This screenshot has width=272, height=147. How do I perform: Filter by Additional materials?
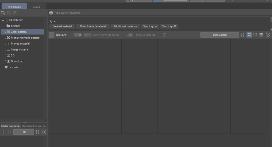point(125,26)
